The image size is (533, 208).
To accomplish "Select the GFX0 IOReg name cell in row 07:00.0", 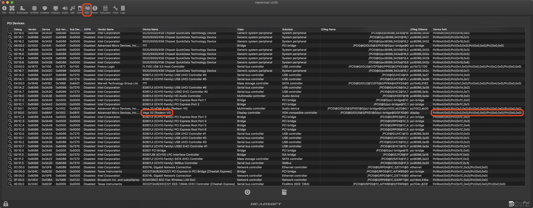I will (374, 113).
